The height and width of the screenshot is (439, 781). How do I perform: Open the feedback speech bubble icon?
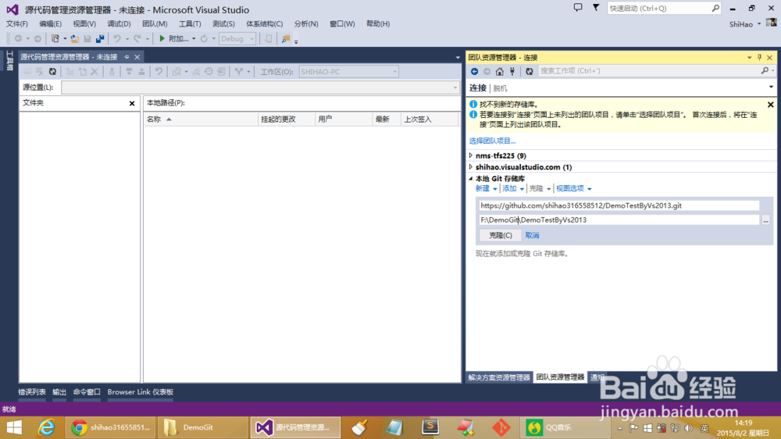pos(578,8)
